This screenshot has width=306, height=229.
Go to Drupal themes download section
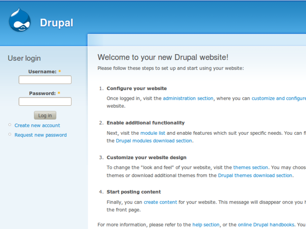(255, 175)
